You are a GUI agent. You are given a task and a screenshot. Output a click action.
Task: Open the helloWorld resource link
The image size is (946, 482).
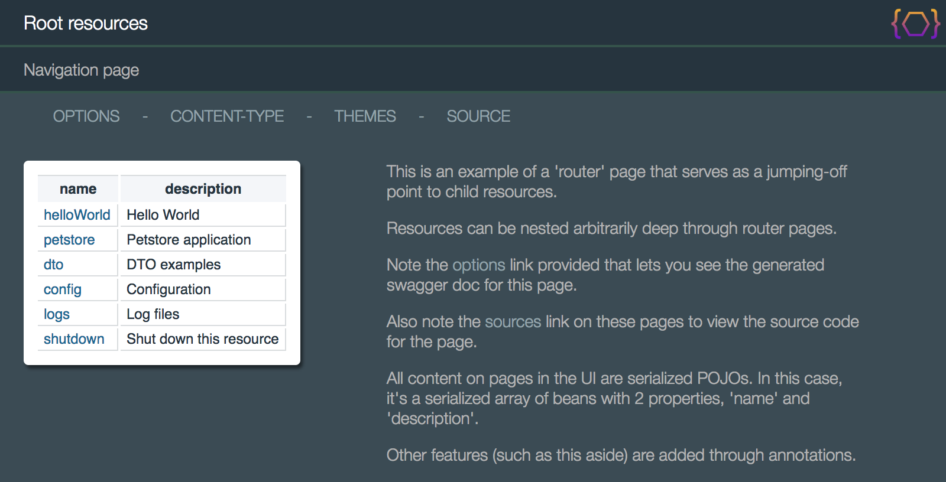(x=77, y=215)
